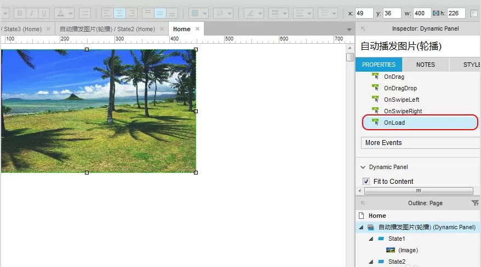Switch to the State3 (Home) tab

point(22,29)
